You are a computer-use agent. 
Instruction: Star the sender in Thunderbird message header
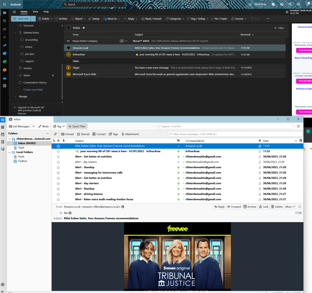click(300, 207)
